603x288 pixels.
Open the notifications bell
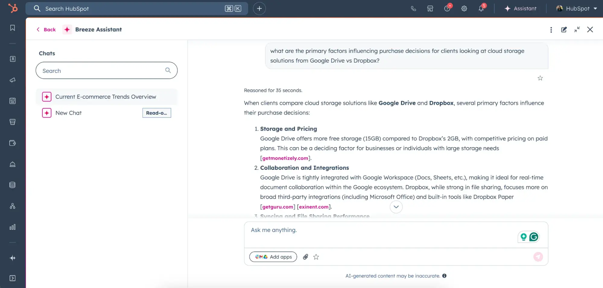[x=481, y=8]
